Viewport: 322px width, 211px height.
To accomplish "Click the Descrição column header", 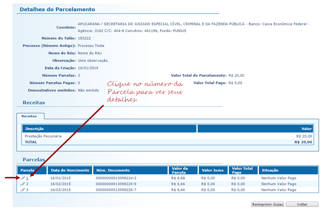I will (109, 129).
